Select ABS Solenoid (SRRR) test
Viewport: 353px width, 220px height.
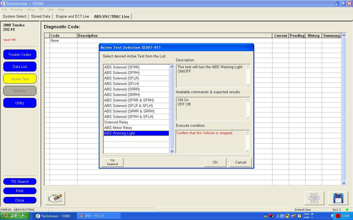tap(136, 89)
